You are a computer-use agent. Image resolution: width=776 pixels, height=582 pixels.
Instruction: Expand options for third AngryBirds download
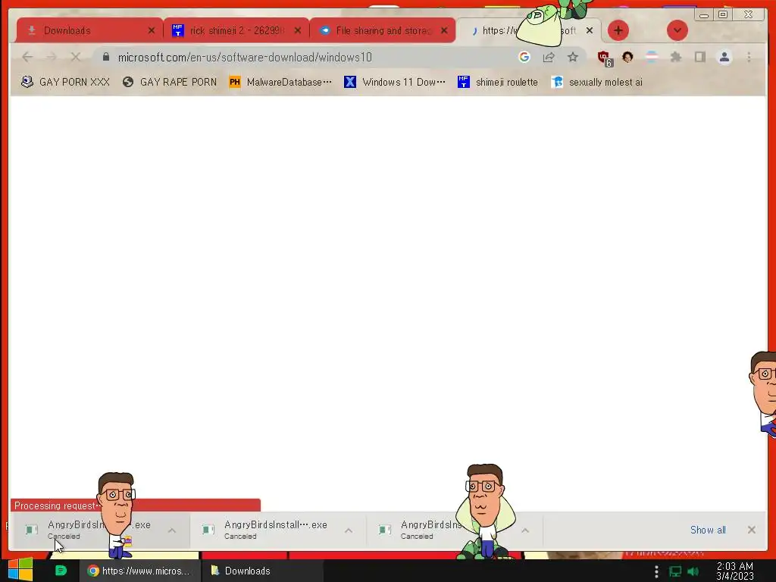click(x=525, y=530)
